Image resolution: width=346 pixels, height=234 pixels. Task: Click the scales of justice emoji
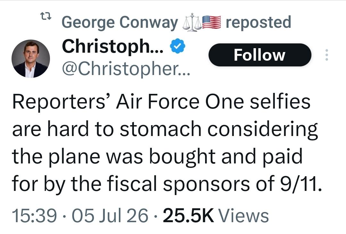tap(192, 22)
